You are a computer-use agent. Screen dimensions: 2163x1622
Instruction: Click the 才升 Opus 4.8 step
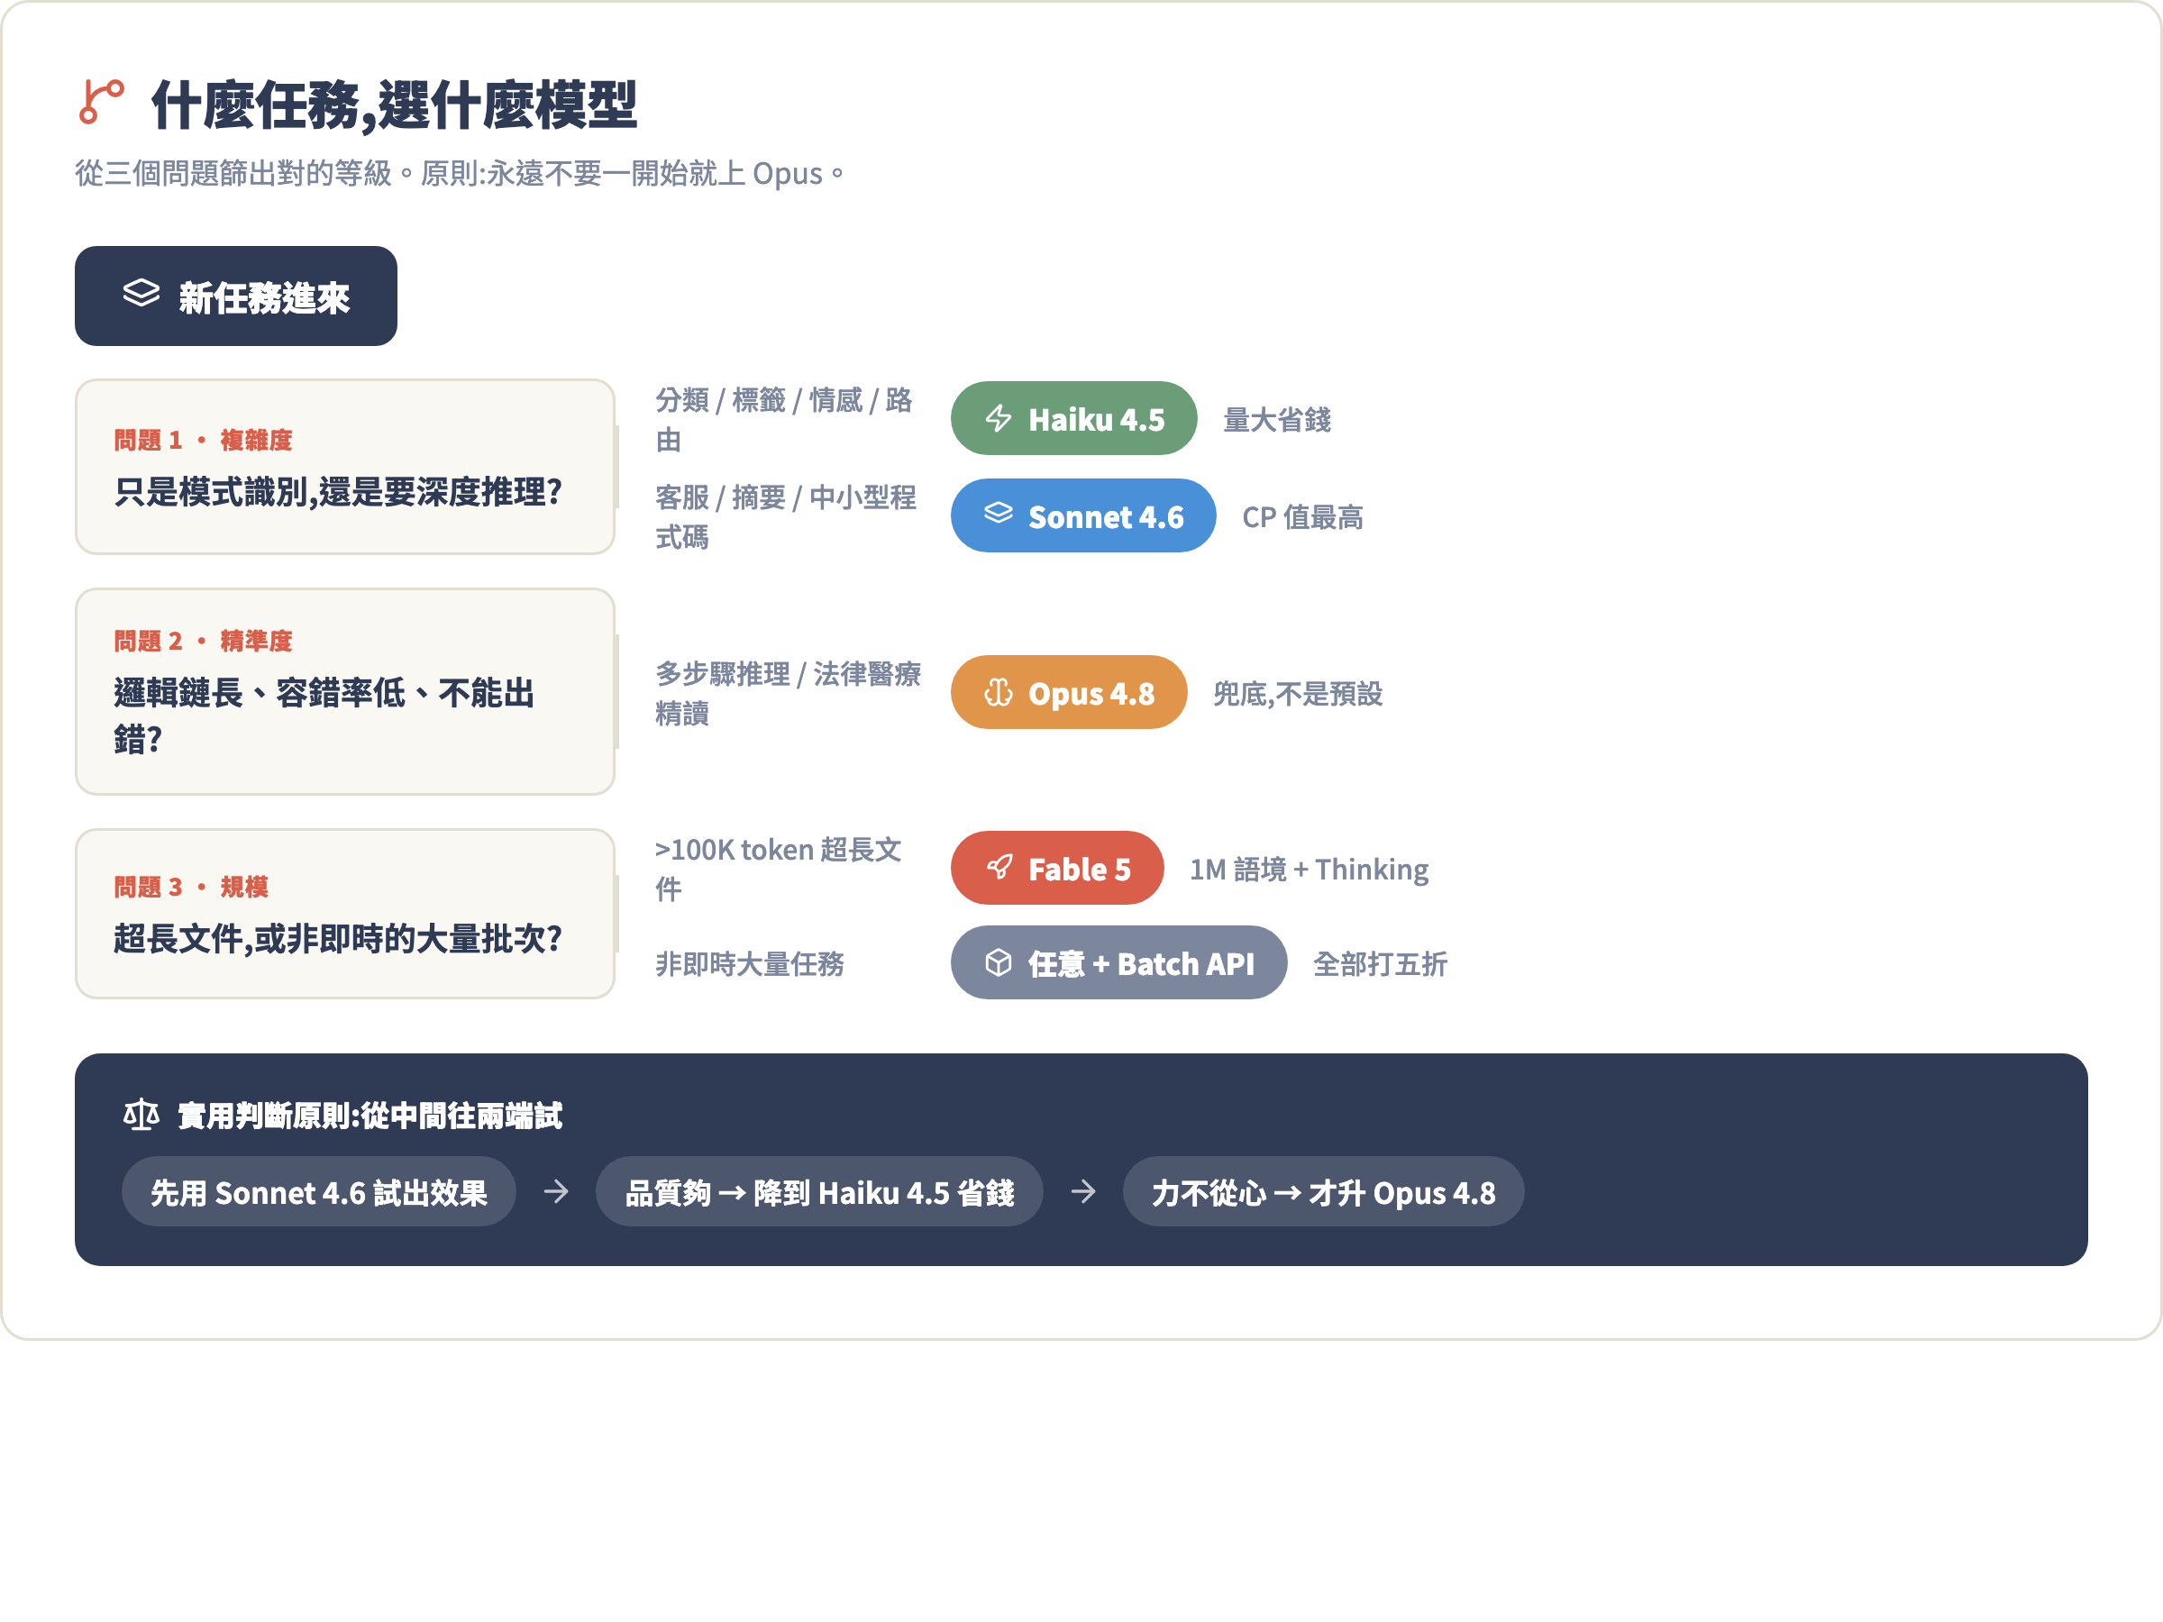click(1323, 1191)
